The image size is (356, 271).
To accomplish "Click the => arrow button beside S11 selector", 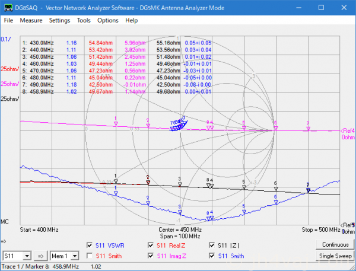I will pos(41,256).
